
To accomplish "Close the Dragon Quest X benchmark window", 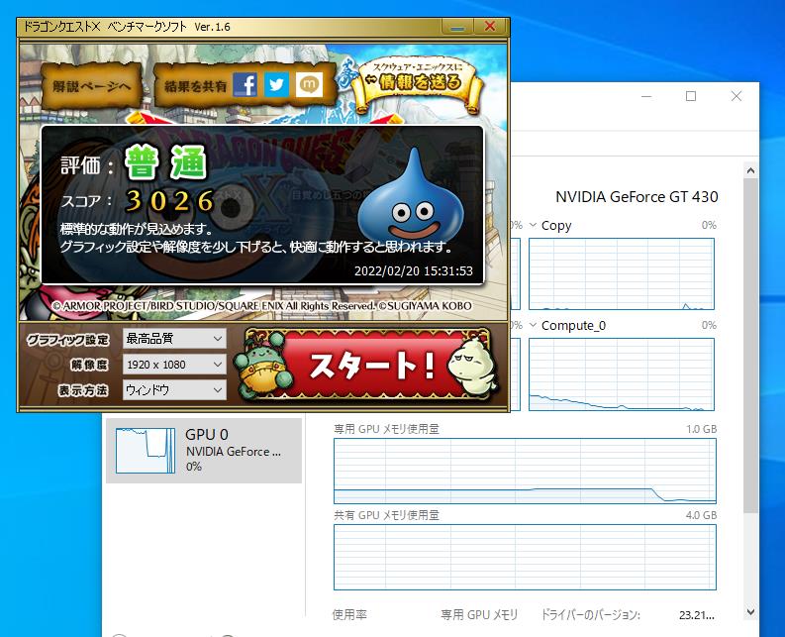I will coord(490,27).
